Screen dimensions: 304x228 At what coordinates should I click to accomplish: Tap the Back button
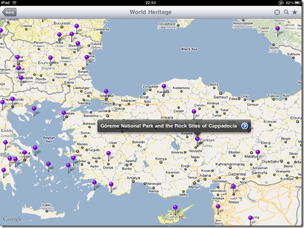pos(9,12)
